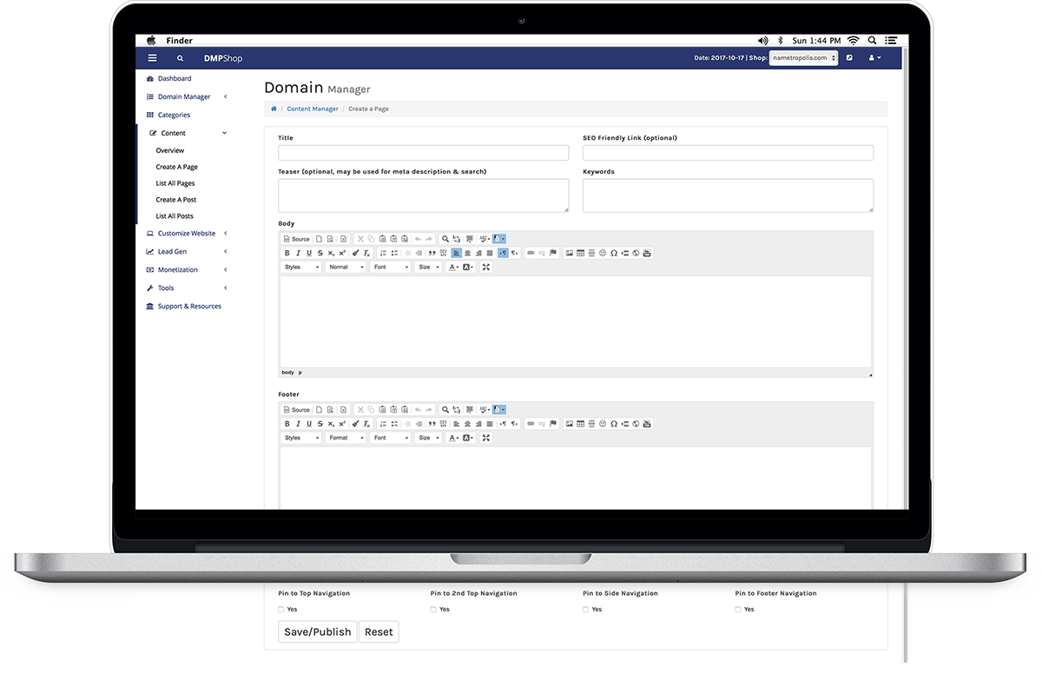Enable Pin to Top Navigation checkbox
Image resolution: width=1042 pixels, height=687 pixels.
pyautogui.click(x=281, y=610)
